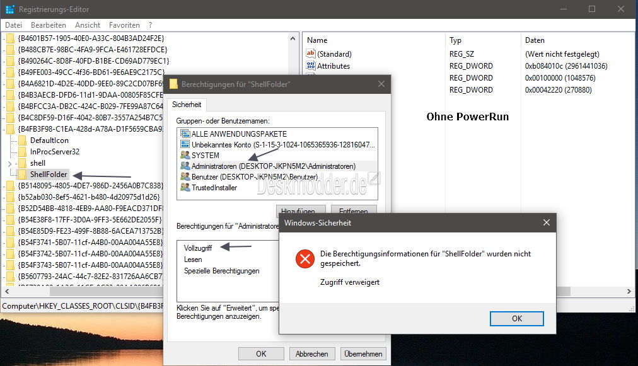Viewport: 638px width, 366px height.
Task: Click the left arrow of tree horizontal scrollbar
Action: click(7, 291)
